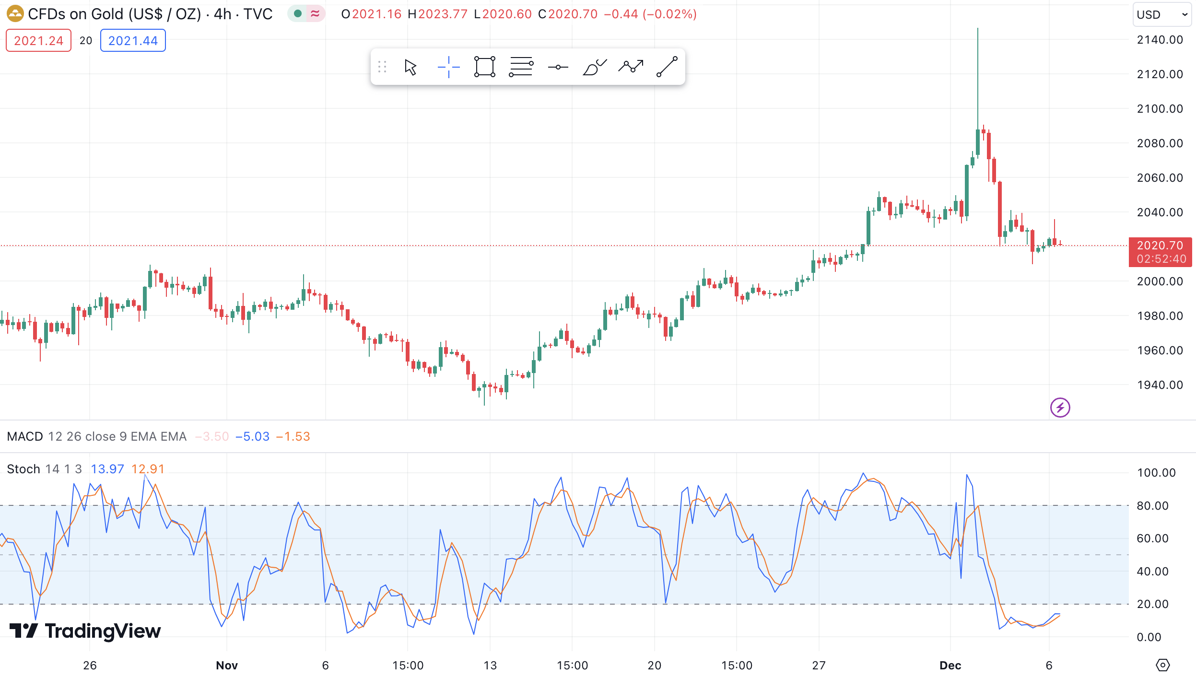Click the 80.00 stochastic scale label
The image size is (1196, 678).
click(x=1152, y=506)
